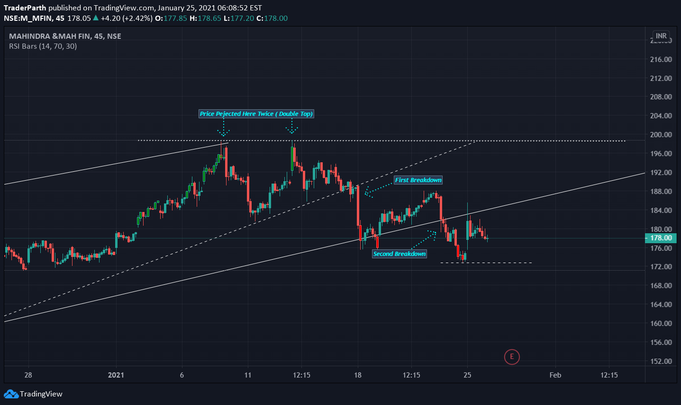Click the +4.20 (+2.42%) change value

click(127, 18)
